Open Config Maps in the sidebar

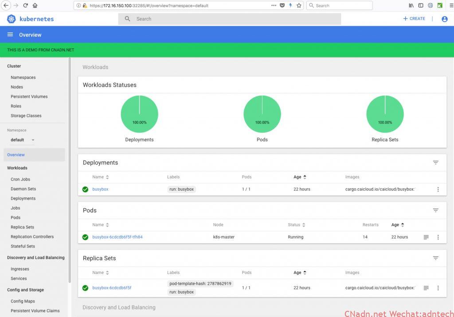(x=23, y=301)
